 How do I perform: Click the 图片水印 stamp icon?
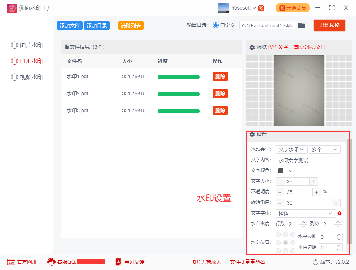pos(14,45)
